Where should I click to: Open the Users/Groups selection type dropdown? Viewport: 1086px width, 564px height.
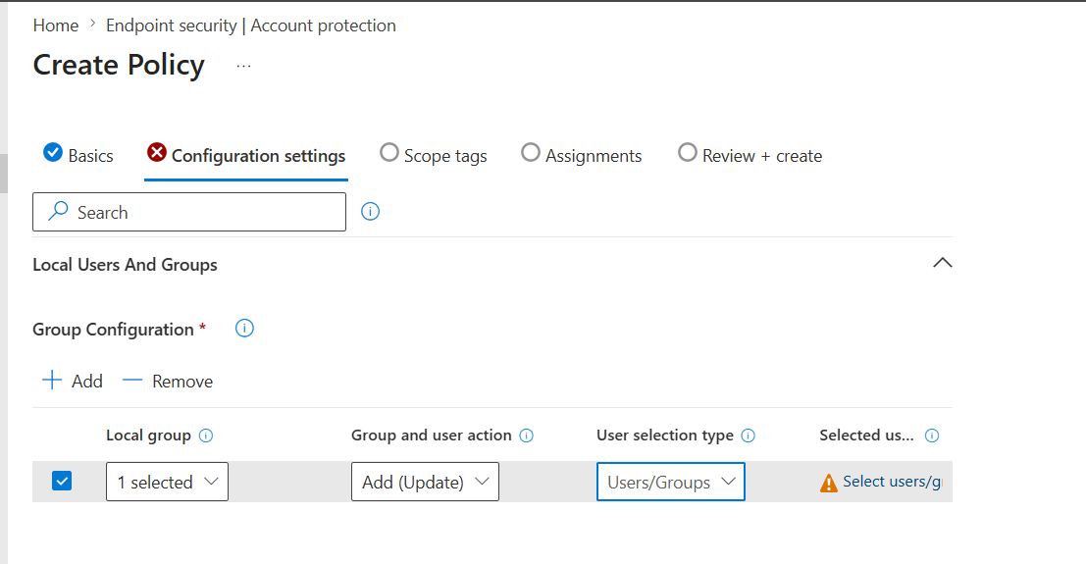(670, 482)
